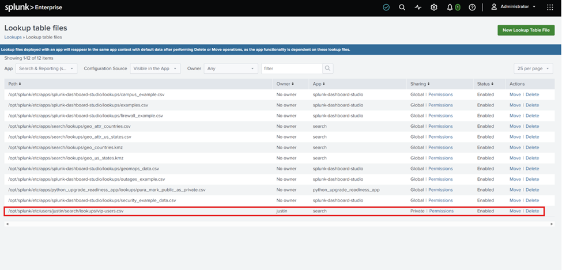562x270 pixels.
Task: Click the python_upgrade_readiness_app app cell
Action: tap(346, 190)
